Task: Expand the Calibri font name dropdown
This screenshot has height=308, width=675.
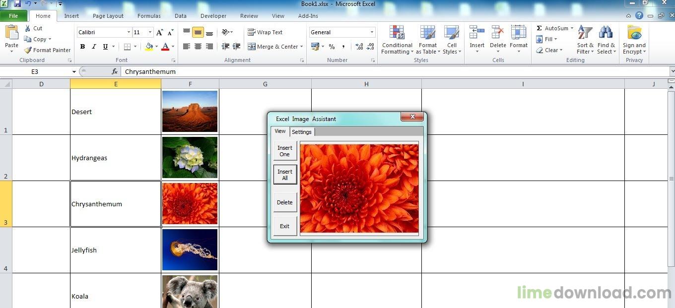Action: 129,32
